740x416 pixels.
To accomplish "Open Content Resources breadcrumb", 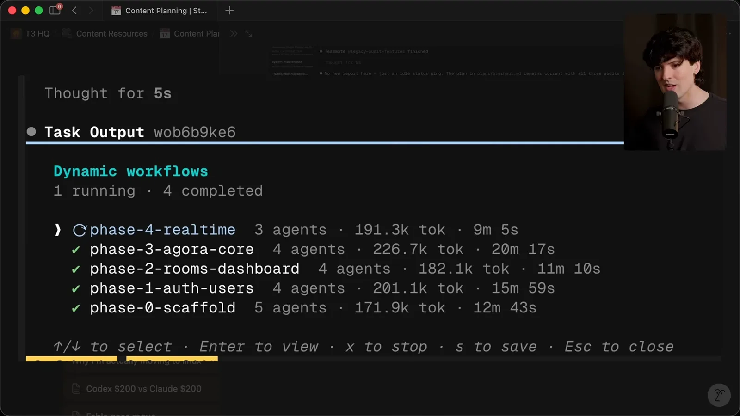I will click(105, 34).
